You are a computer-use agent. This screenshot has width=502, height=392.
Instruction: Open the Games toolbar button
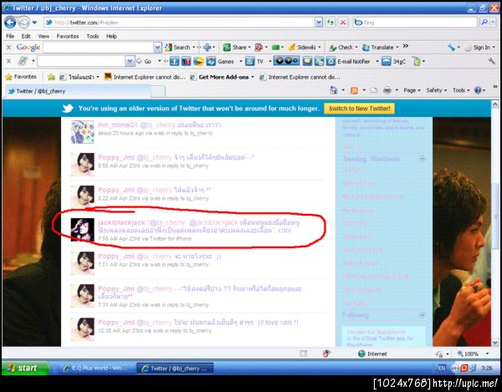click(x=220, y=61)
